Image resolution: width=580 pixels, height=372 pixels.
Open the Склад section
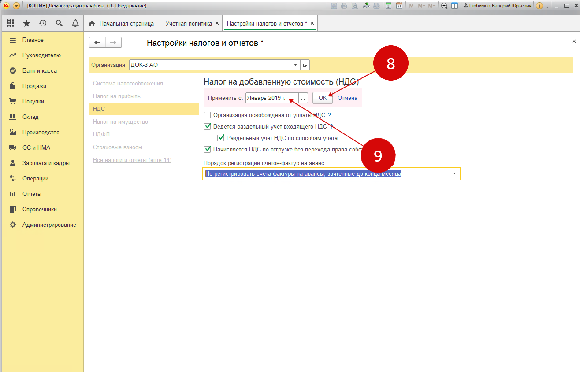pyautogui.click(x=42, y=117)
